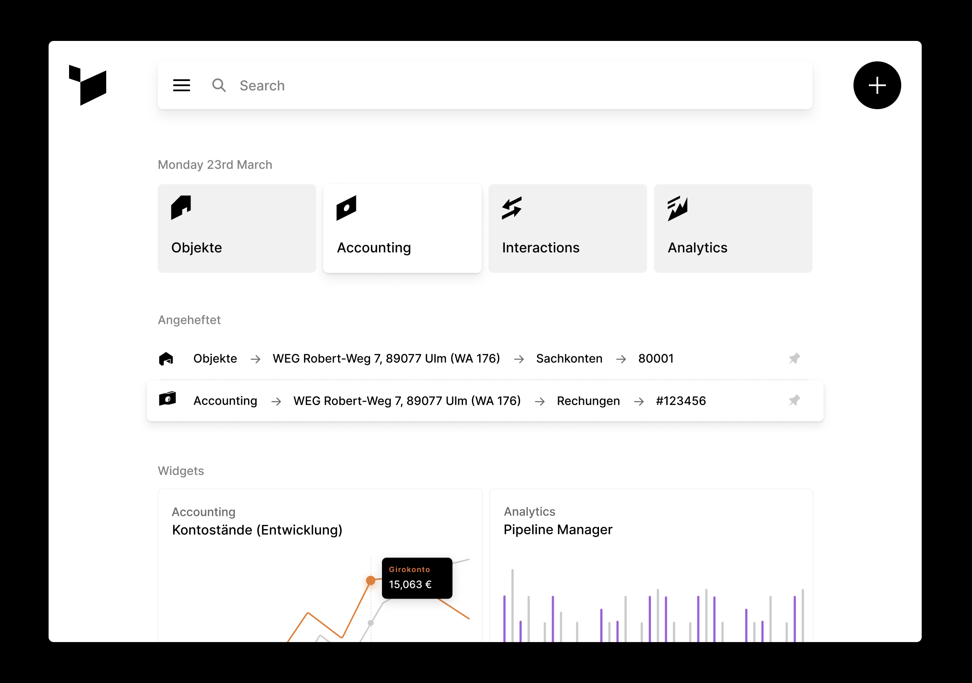Open the Interactions module card

point(568,229)
